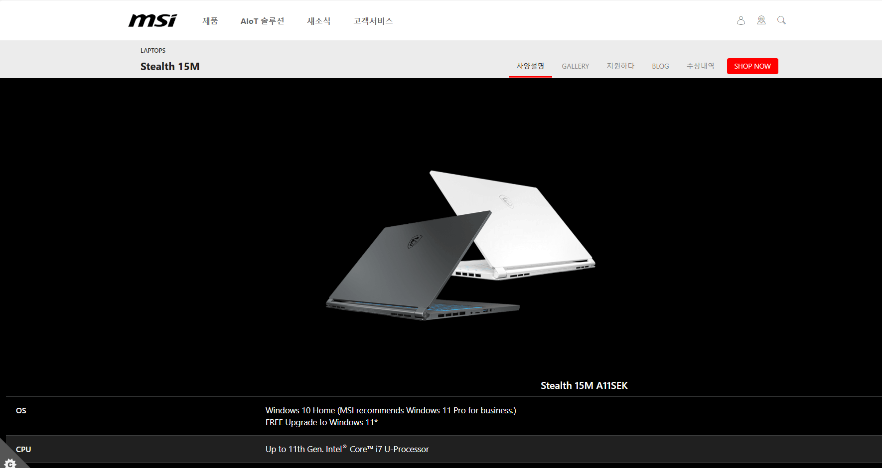Open the 고객서비스 customer service menu

tap(373, 21)
